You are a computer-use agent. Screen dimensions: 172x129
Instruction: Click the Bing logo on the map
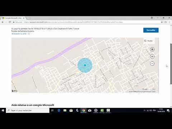14,91
